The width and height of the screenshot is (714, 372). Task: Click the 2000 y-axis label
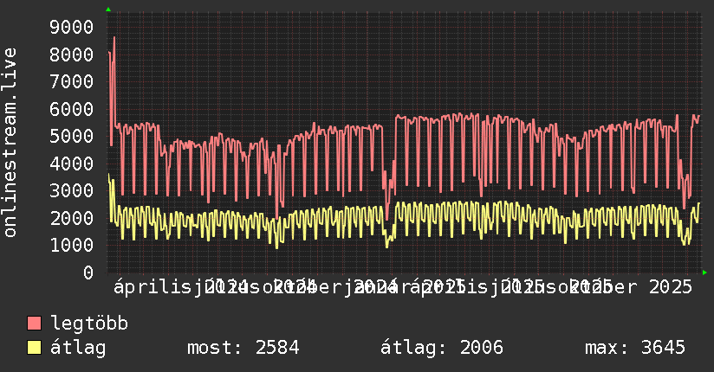(72, 218)
